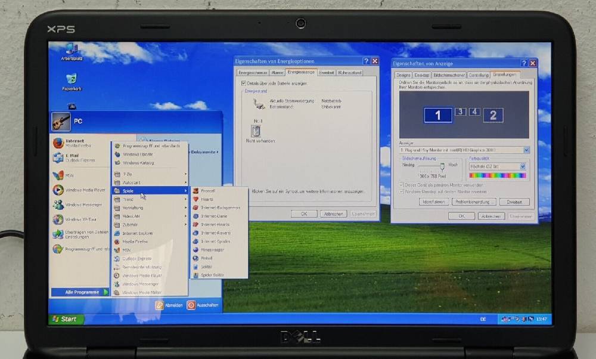Click OK in Energieoptionen dialog

pos(304,213)
